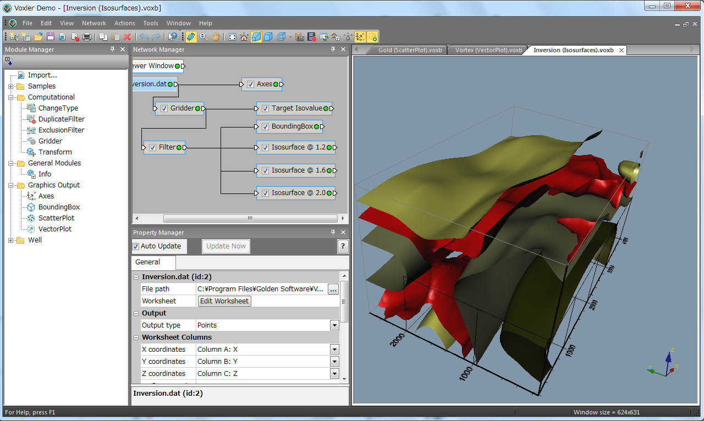
Task: Click the red X Delete icon
Action: click(127, 37)
